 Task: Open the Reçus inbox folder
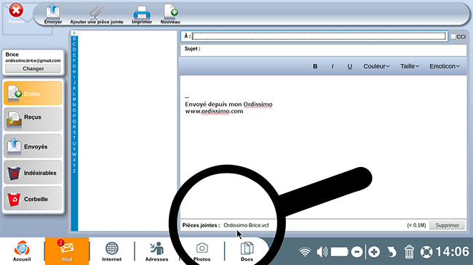pos(33,119)
